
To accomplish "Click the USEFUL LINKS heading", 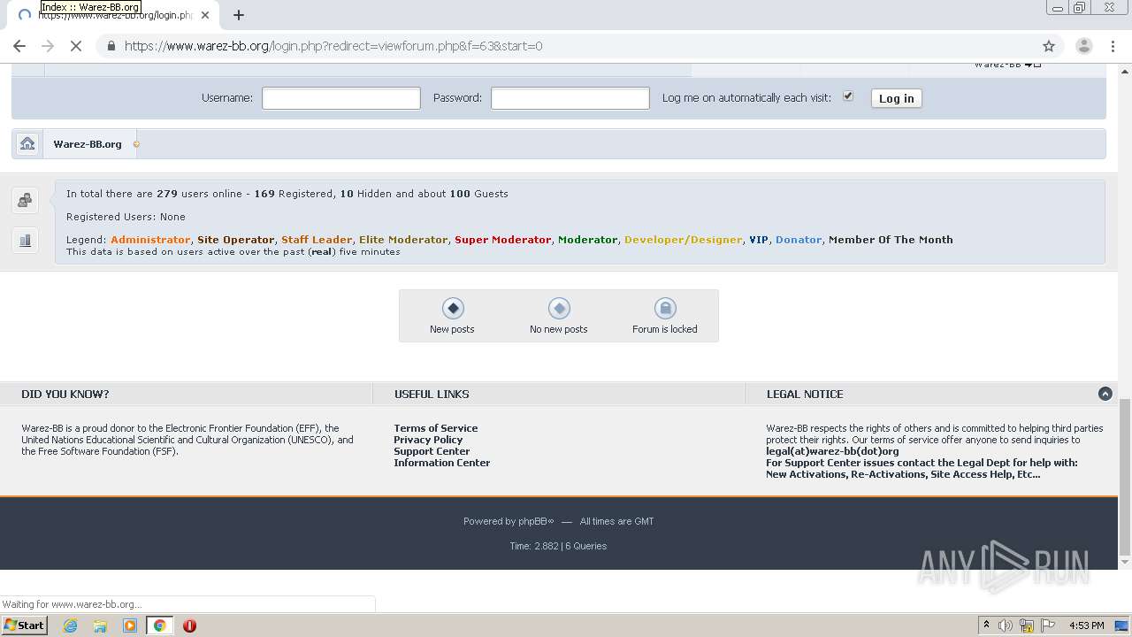I will pyautogui.click(x=432, y=394).
